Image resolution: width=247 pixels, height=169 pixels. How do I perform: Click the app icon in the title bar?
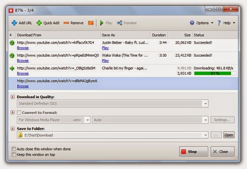pos(11,11)
